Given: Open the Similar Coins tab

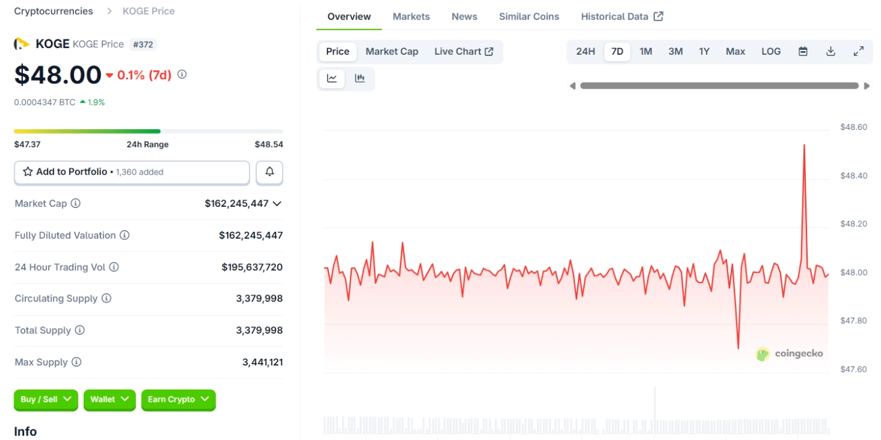Looking at the screenshot, I should [x=529, y=17].
